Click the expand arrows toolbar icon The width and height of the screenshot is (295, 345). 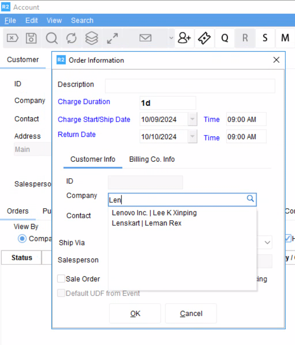pos(112,38)
